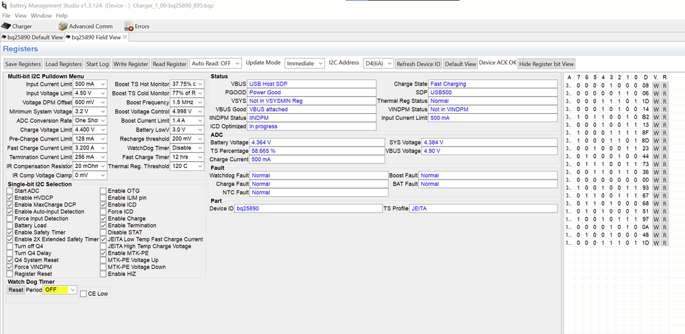Viewport: 685px width, 334px height.
Task: Toggle CE Low checkbox
Action: tap(84, 294)
